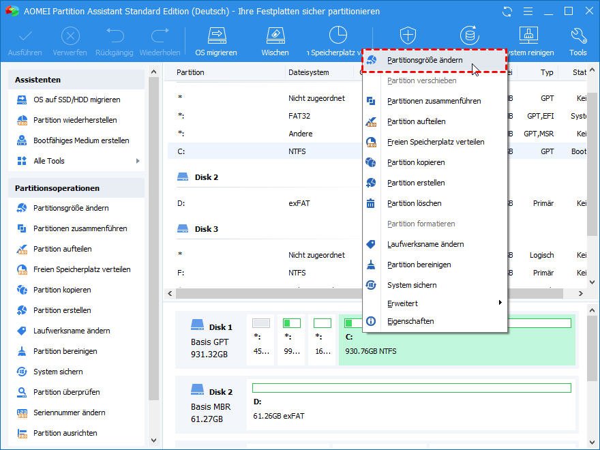Select the 45… unallocated block on Disk 1
The width and height of the screenshot is (600, 450).
[x=261, y=340]
